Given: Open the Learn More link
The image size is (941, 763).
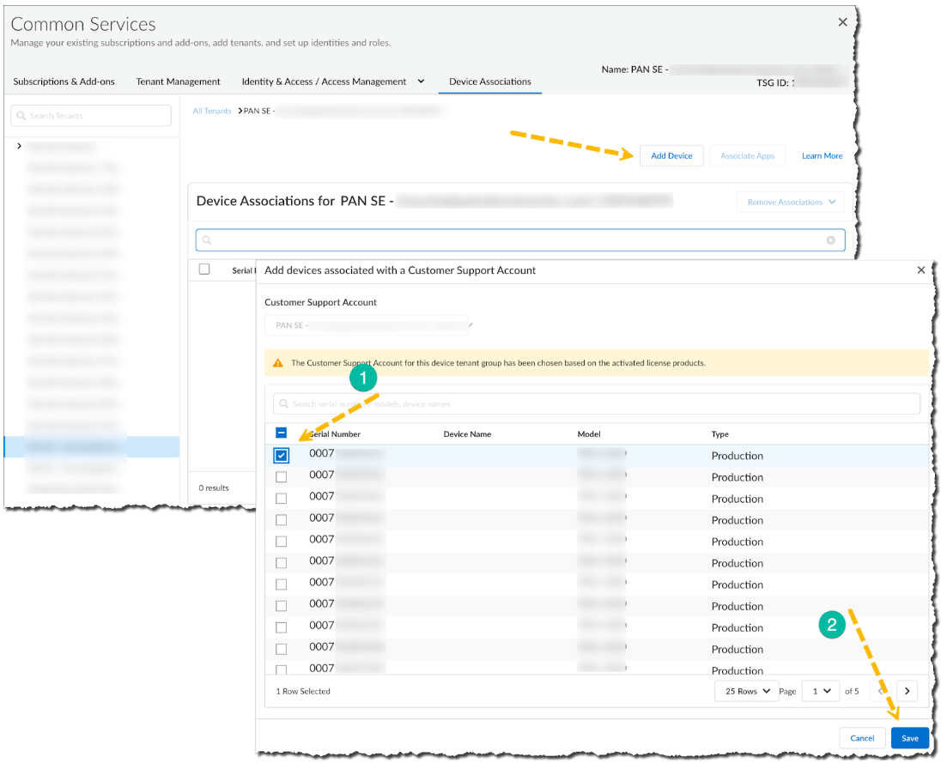Looking at the screenshot, I should coord(822,156).
